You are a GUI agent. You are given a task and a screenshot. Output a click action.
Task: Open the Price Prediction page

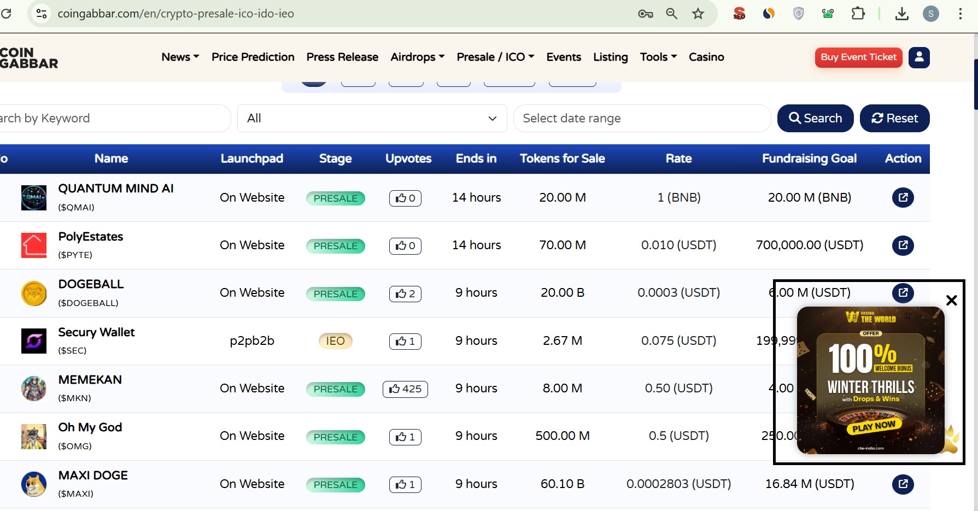pos(253,57)
